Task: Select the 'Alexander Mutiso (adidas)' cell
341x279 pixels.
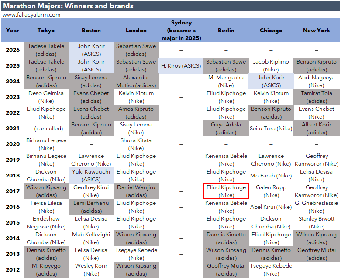Action: (x=136, y=81)
